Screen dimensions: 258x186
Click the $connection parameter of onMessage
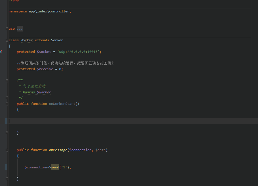(x=80, y=150)
